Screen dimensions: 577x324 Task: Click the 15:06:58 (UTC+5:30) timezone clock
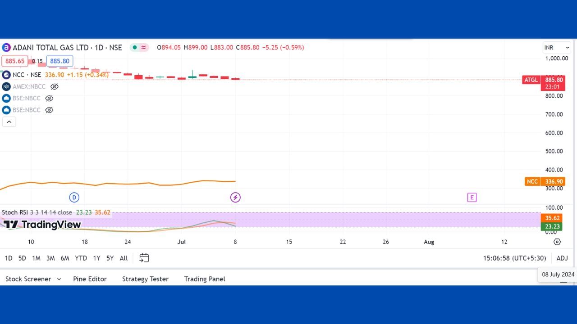[514, 258]
